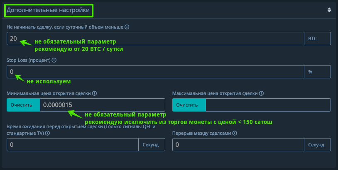The width and height of the screenshot is (338, 170).
Task: Click the Секунд unit on break between deals
Action: click(x=317, y=145)
